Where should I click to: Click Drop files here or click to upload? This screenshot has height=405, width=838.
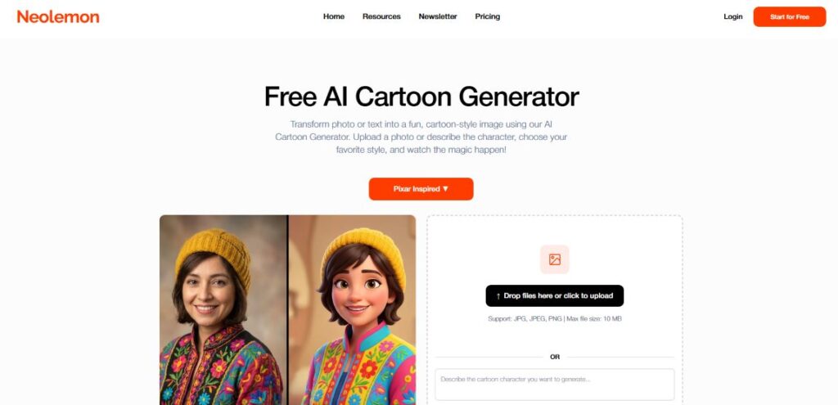coord(555,296)
